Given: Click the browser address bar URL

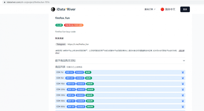Looking at the screenshot, I should 28,2.
